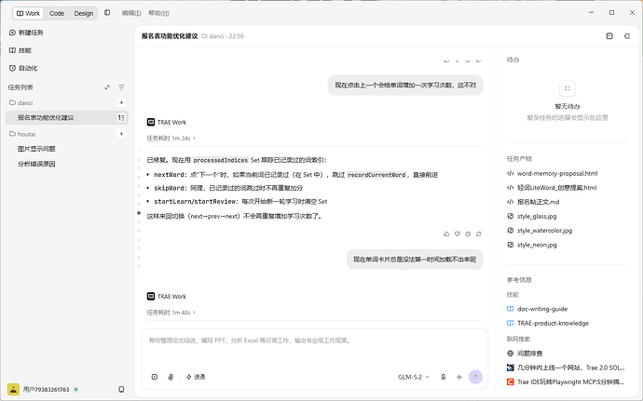The height and width of the screenshot is (401, 643).
Task: Click the user avatar icon
Action: (13, 389)
